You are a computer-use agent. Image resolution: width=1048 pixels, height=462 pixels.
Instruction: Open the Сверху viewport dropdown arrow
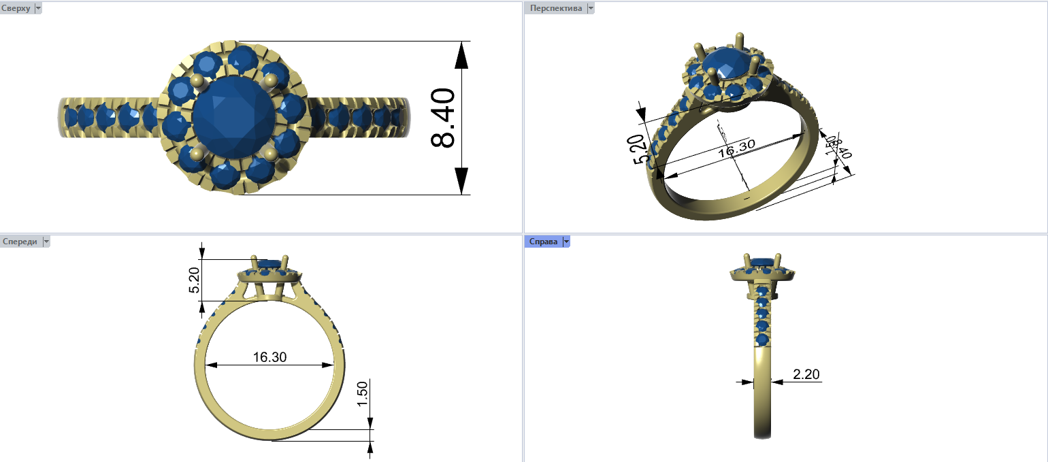(37, 8)
